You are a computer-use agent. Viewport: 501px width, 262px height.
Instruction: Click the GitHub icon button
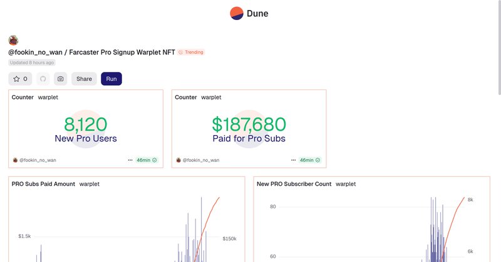point(43,79)
